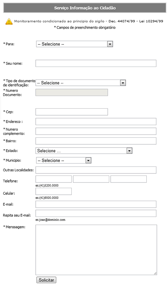The height and width of the screenshot is (288, 168).
Task: Open the Estado selection dropdown
Action: (x=84, y=151)
